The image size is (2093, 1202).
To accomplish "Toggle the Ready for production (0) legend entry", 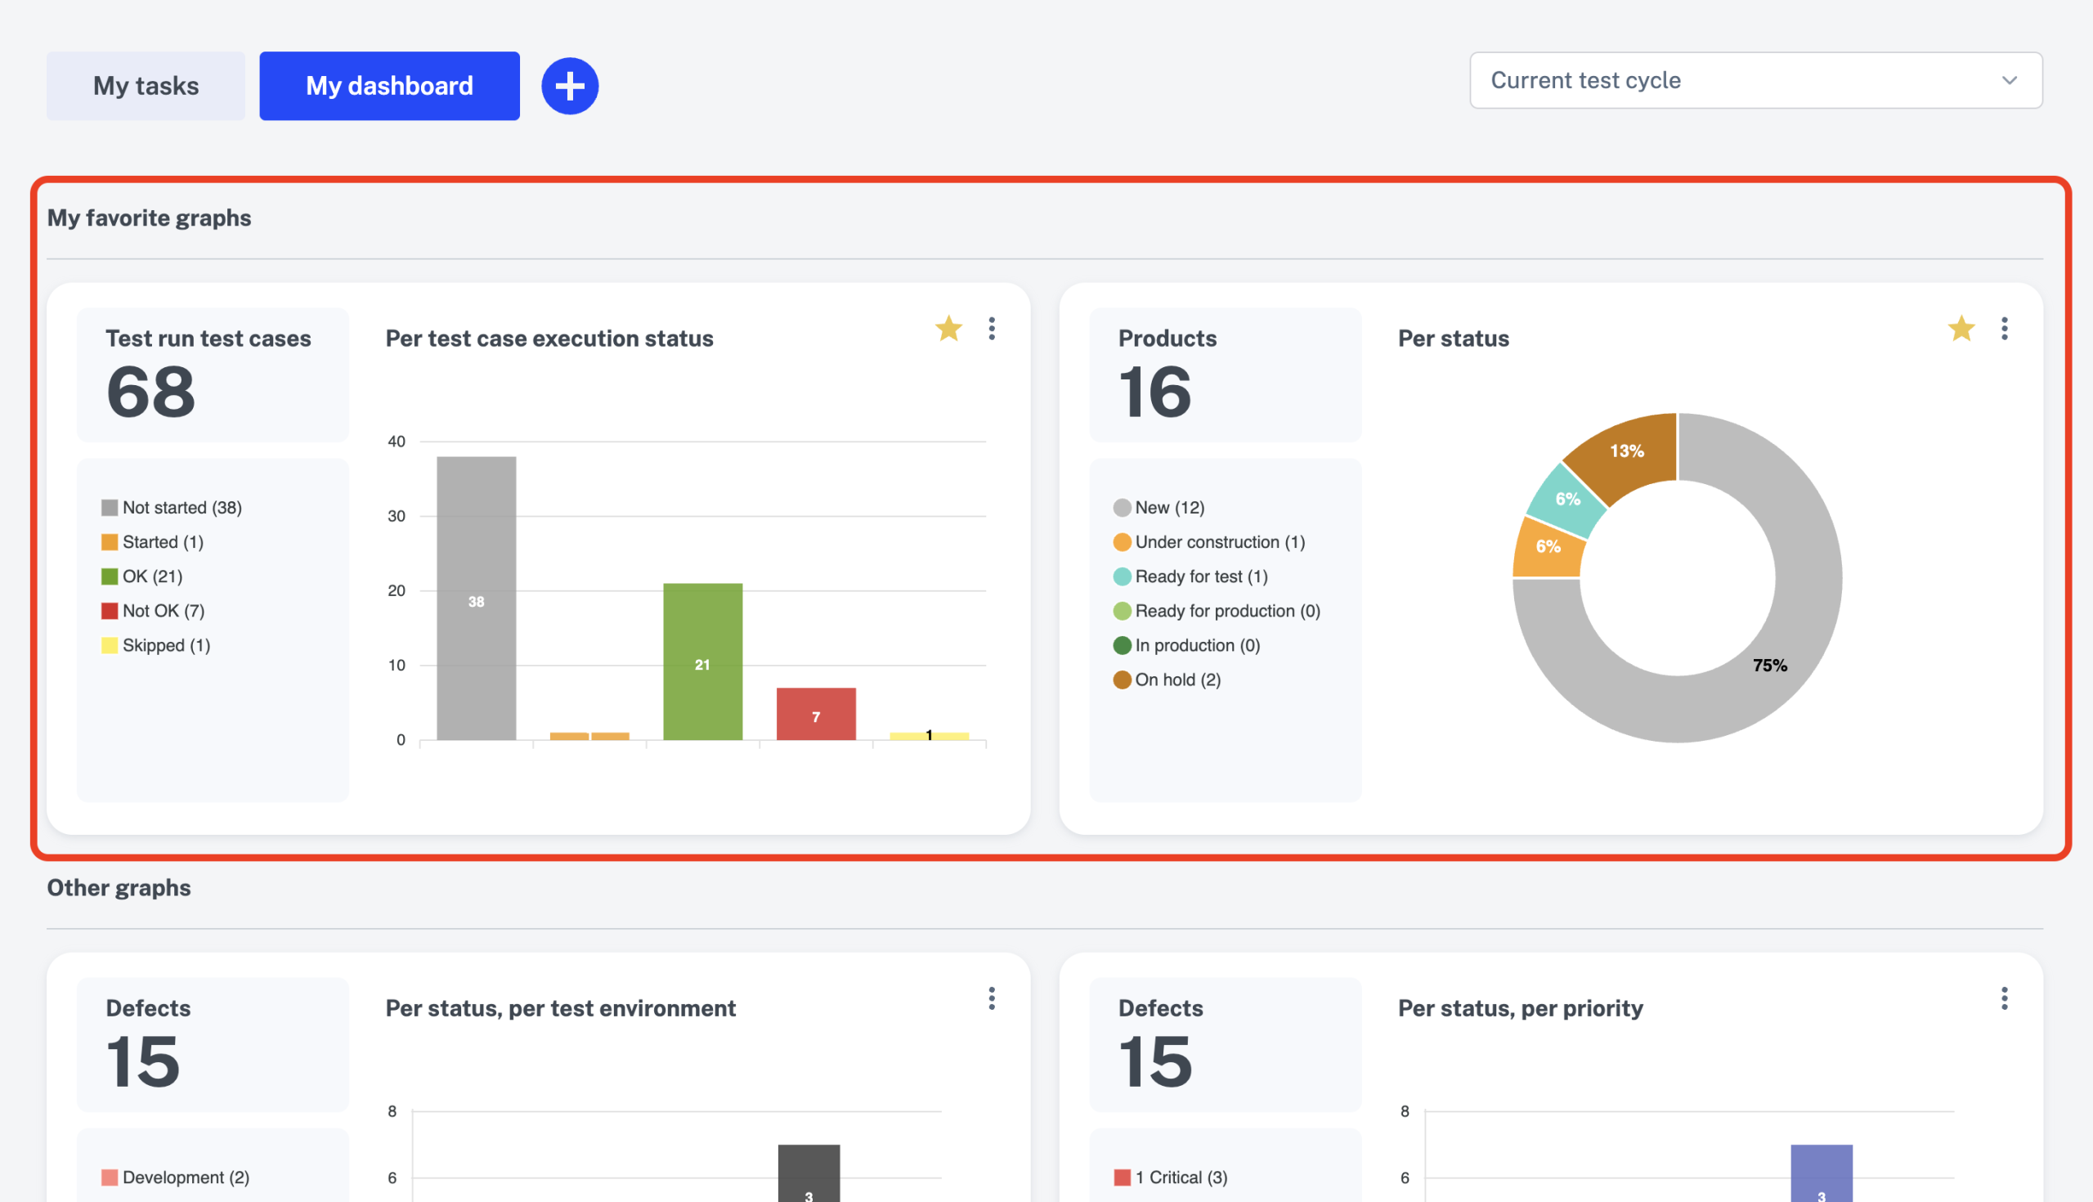I will click(x=1217, y=611).
